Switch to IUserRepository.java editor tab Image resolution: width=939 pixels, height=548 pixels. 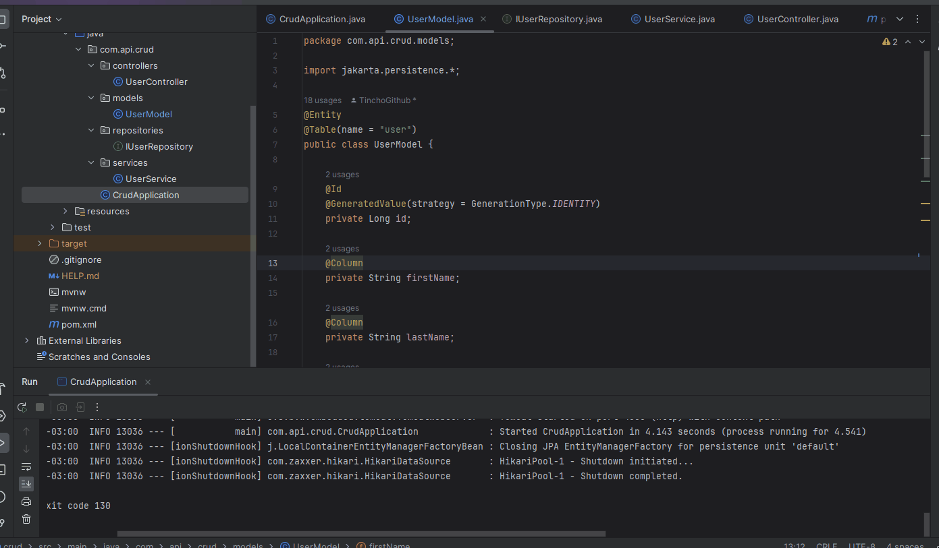pyautogui.click(x=552, y=19)
